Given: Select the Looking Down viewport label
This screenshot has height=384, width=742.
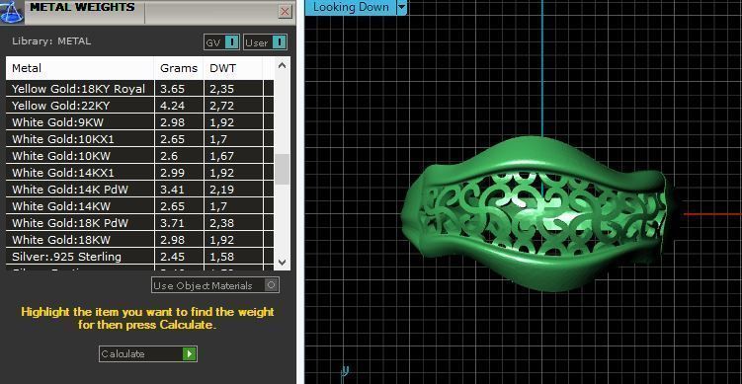Looking at the screenshot, I should click(351, 7).
